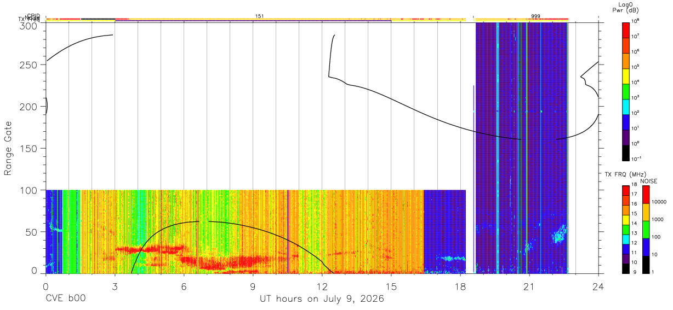Click the 'UT hours on July 9, 2026' axis title
The width and height of the screenshot is (673, 310).
[x=322, y=299]
